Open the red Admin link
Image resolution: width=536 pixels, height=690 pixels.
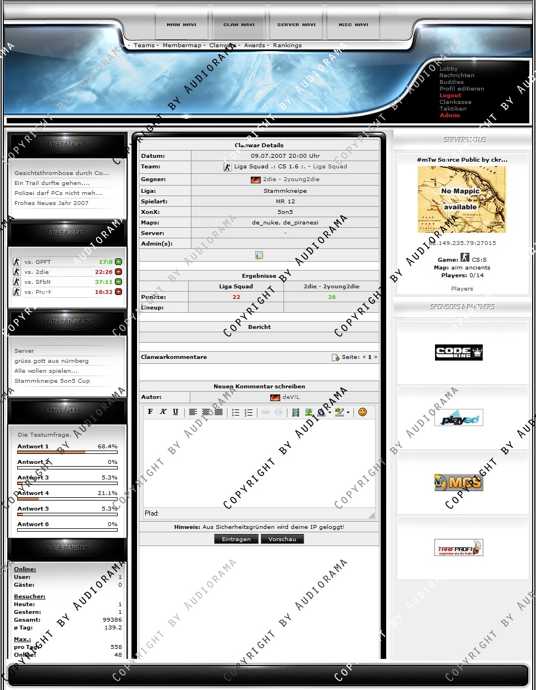(449, 116)
